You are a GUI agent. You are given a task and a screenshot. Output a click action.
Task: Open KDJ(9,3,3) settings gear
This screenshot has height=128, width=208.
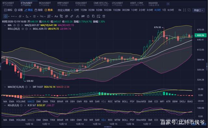[x=21, y=105]
